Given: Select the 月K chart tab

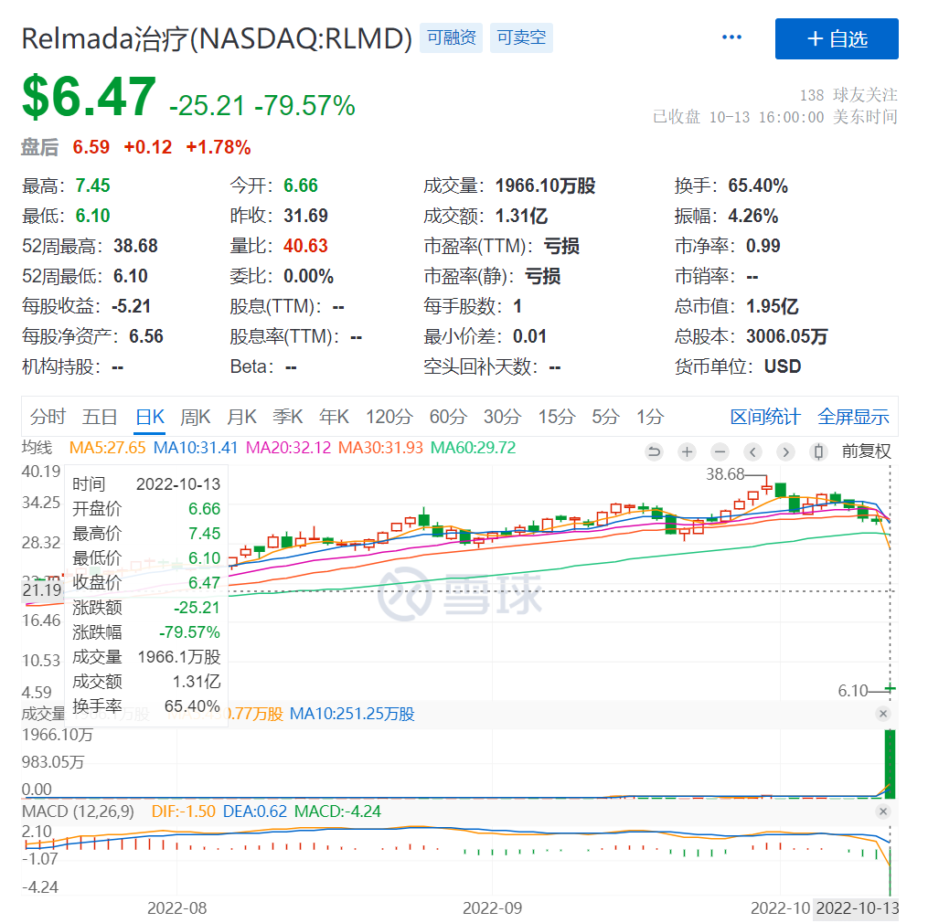Looking at the screenshot, I should pos(241,417).
